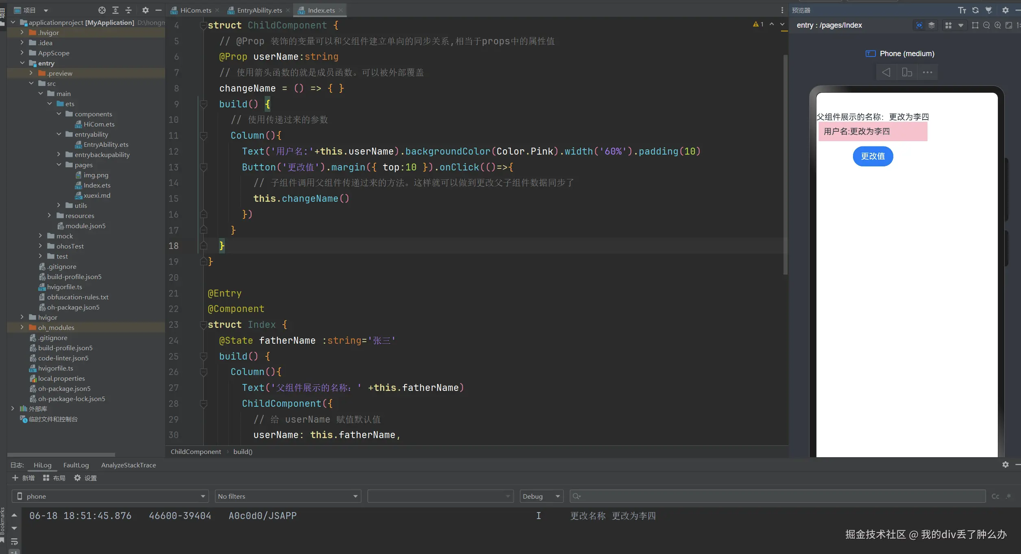Open the Debug log level dropdown
The width and height of the screenshot is (1021, 554).
(541, 496)
